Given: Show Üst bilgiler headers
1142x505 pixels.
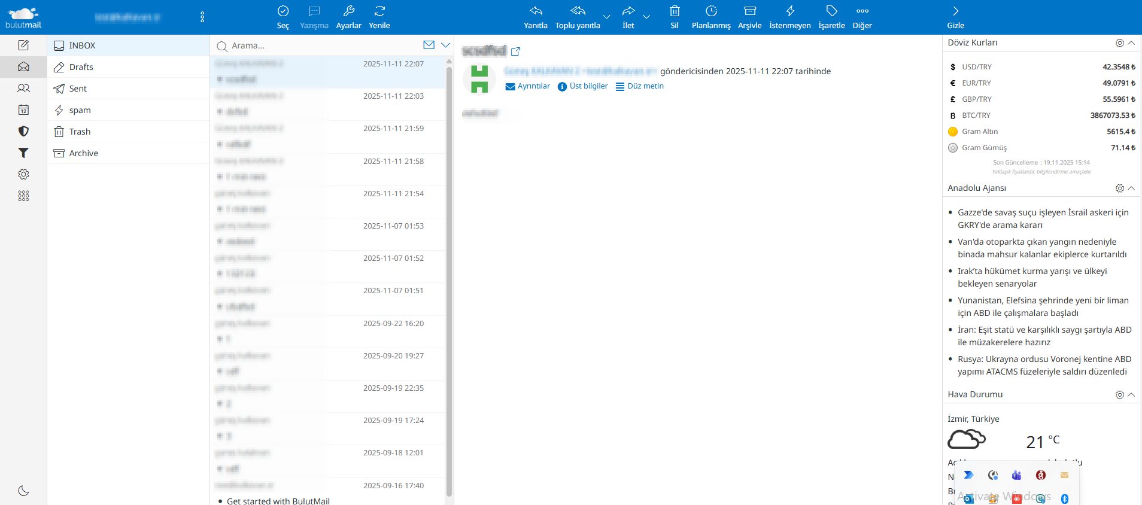Looking at the screenshot, I should coord(582,86).
